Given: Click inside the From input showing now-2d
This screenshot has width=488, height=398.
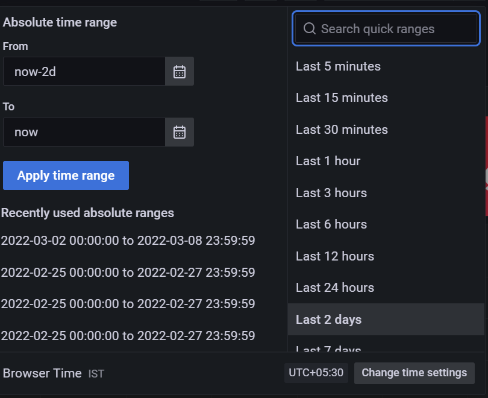Looking at the screenshot, I should (84, 71).
